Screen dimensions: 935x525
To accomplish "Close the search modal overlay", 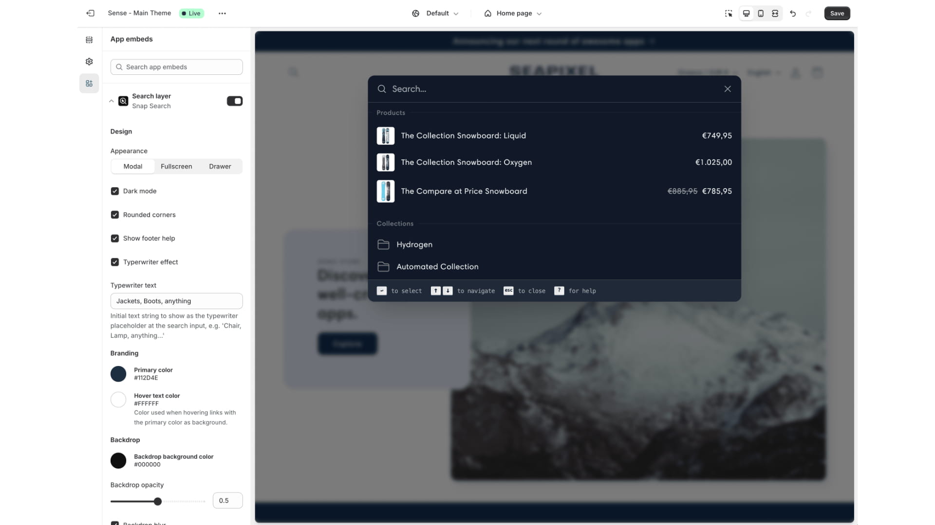I will pyautogui.click(x=728, y=89).
